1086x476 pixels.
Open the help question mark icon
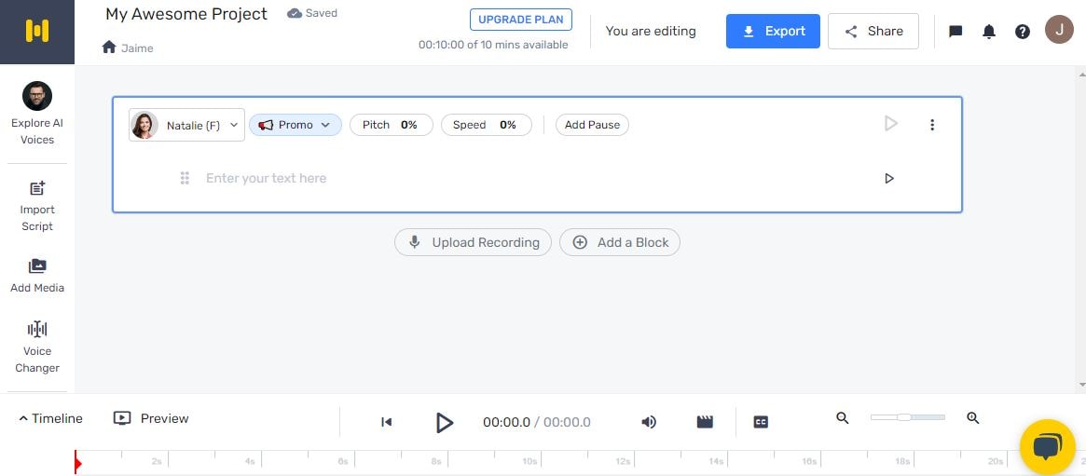(1023, 32)
